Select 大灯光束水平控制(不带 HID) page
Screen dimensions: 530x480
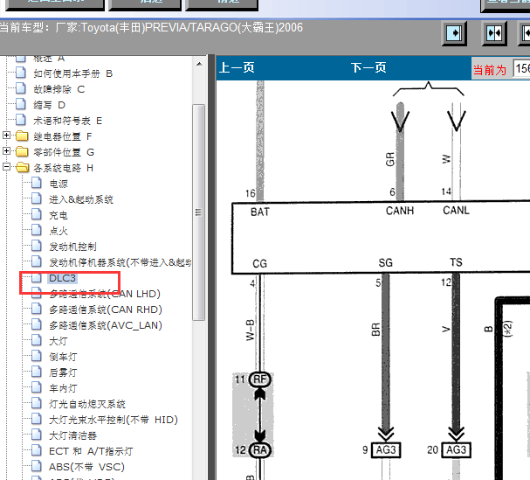pos(114,420)
